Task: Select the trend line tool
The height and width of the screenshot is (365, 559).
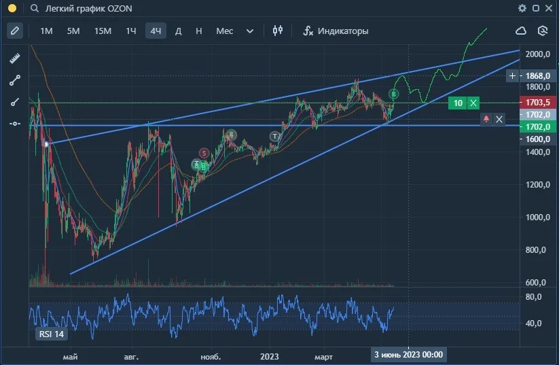Action: tap(15, 80)
